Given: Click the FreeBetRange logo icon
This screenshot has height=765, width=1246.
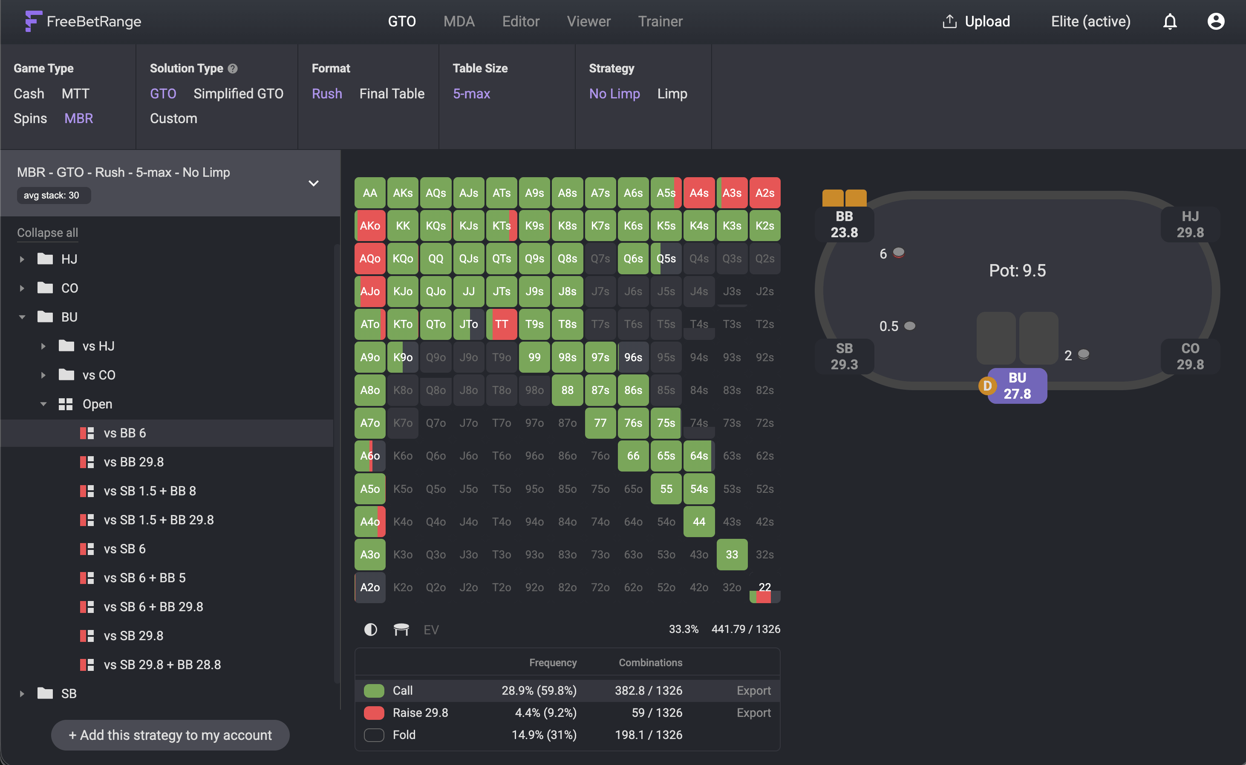Looking at the screenshot, I should pyautogui.click(x=33, y=21).
